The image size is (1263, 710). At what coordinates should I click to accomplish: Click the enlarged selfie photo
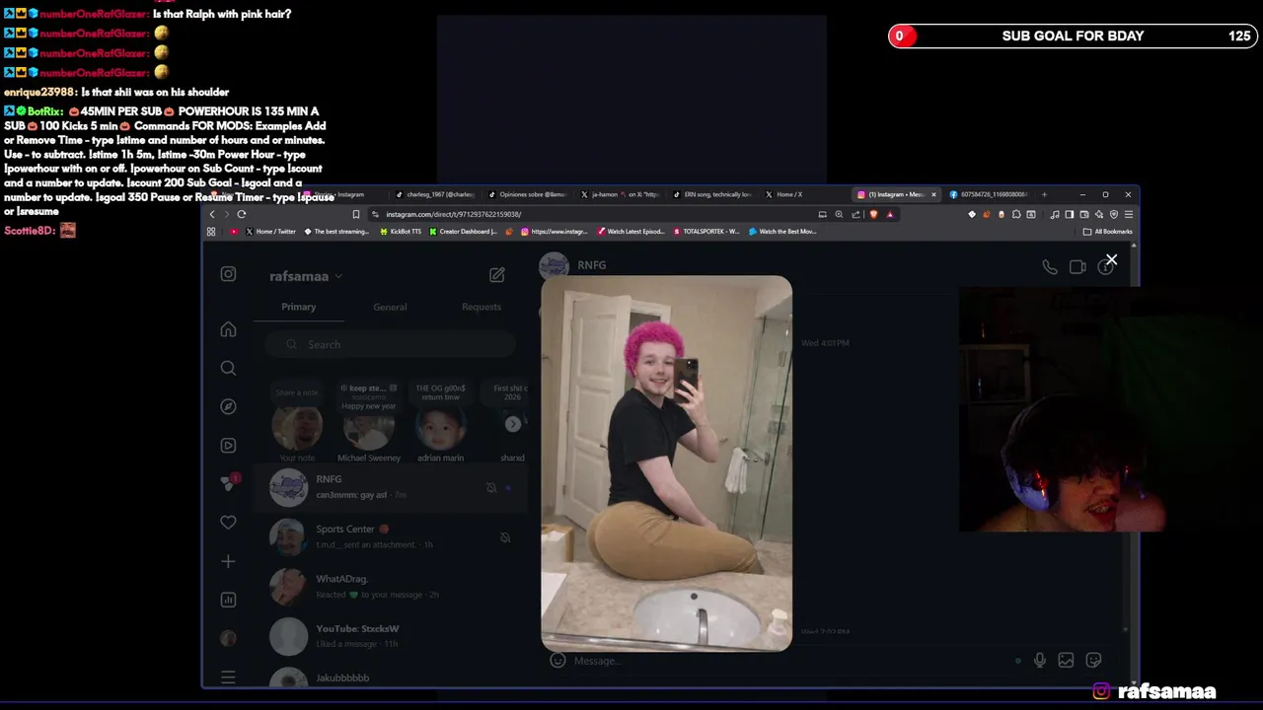[666, 463]
